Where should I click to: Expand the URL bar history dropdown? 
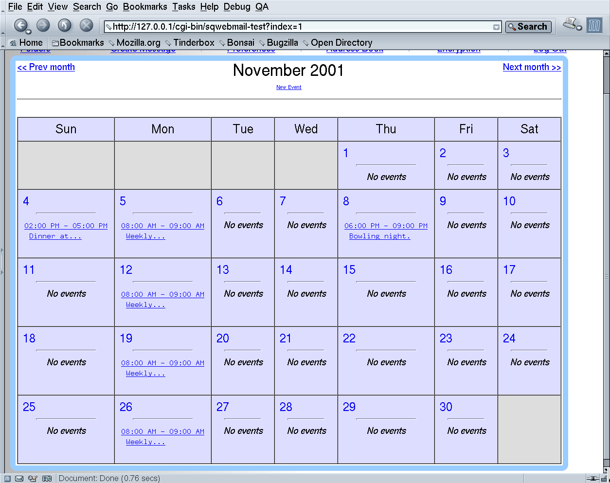click(x=497, y=27)
